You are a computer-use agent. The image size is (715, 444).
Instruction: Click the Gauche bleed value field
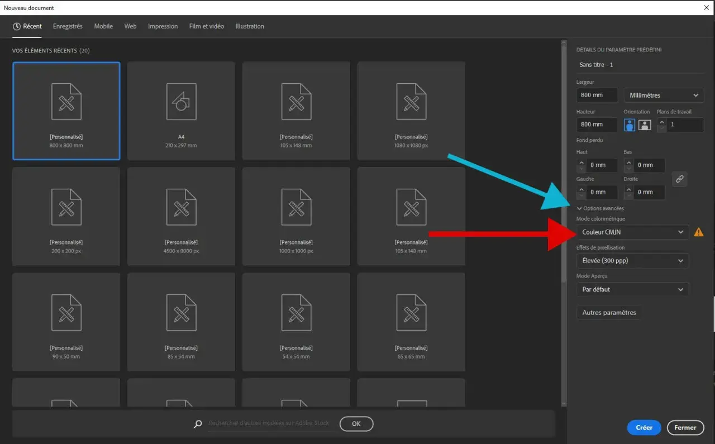coord(602,192)
